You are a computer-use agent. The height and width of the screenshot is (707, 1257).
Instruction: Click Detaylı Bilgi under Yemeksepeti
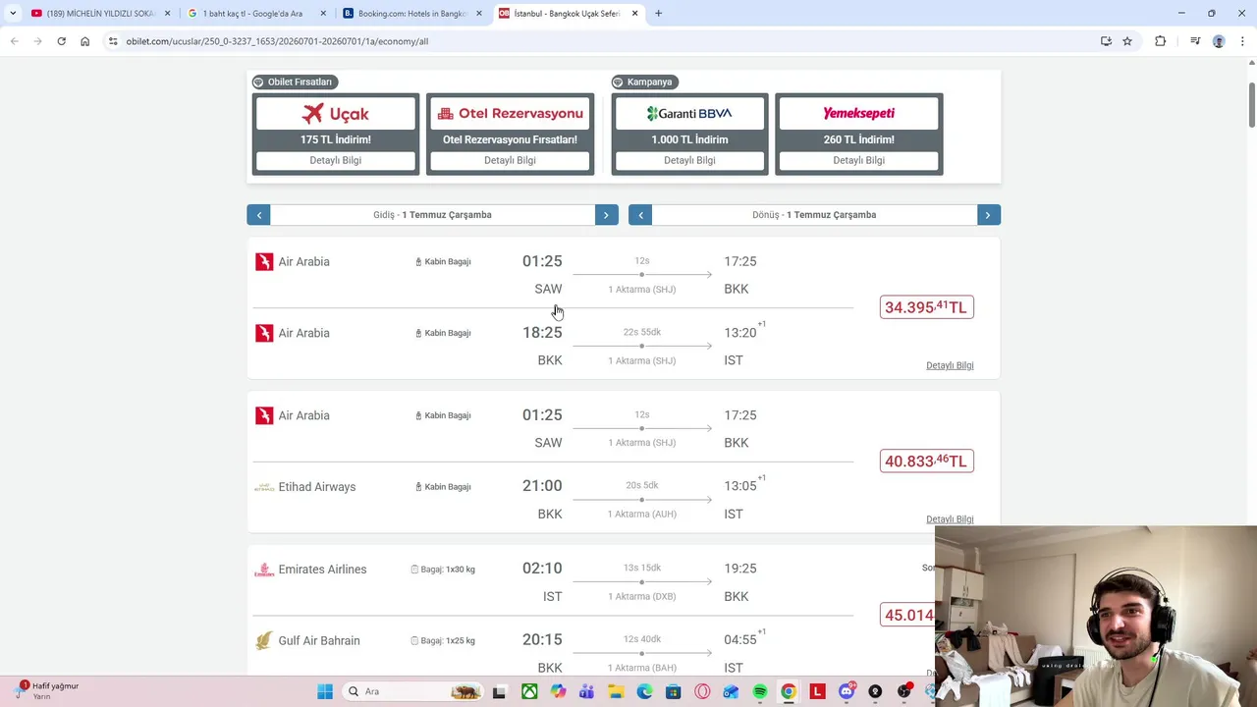(x=858, y=160)
